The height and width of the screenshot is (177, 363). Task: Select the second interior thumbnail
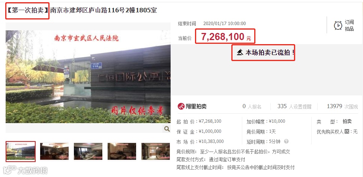(54, 151)
